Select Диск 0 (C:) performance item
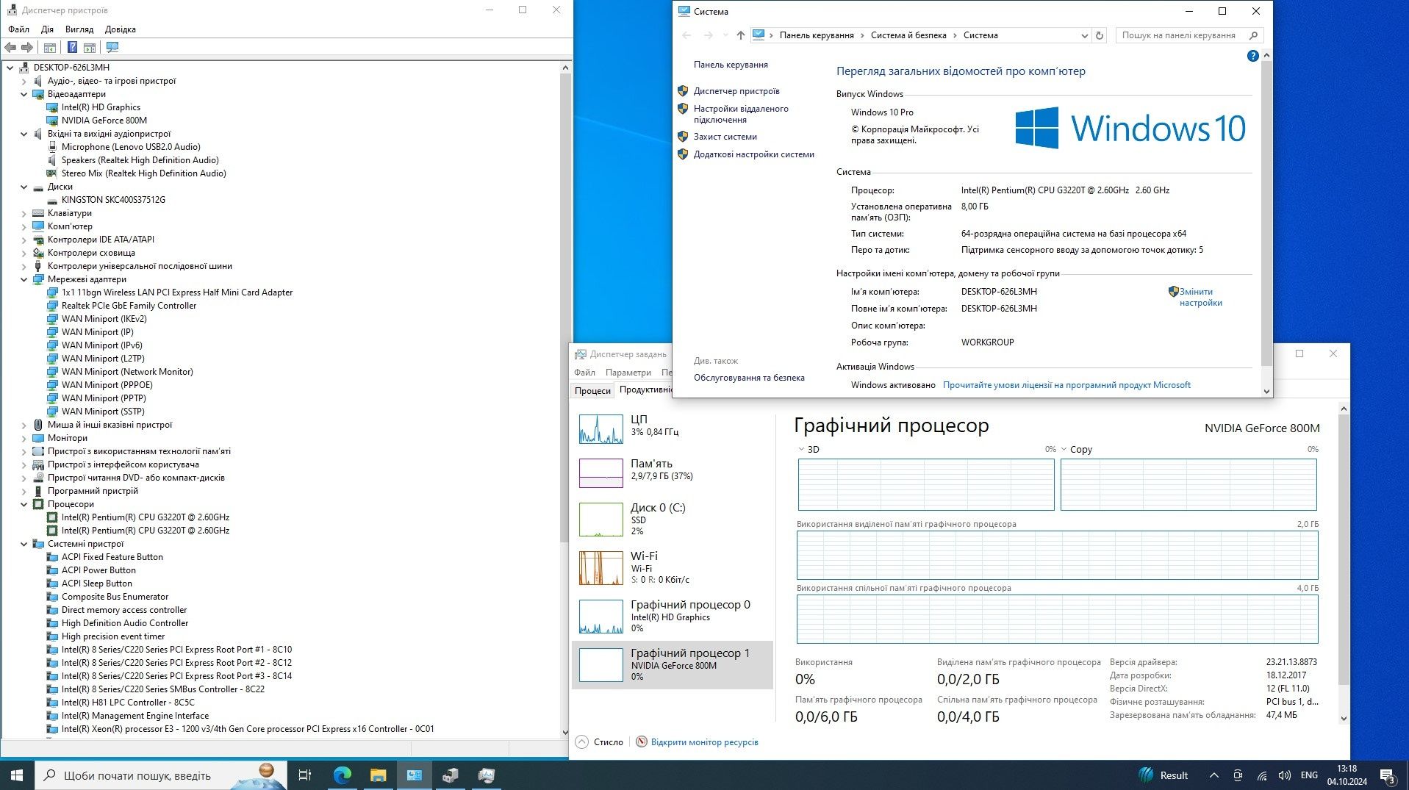Image resolution: width=1409 pixels, height=790 pixels. point(672,519)
